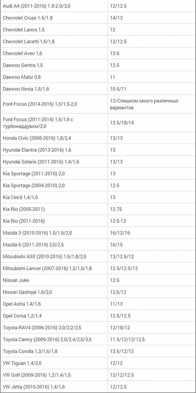Select the Chevrolet Cruze 1.6/1.8 row label

point(28,18)
